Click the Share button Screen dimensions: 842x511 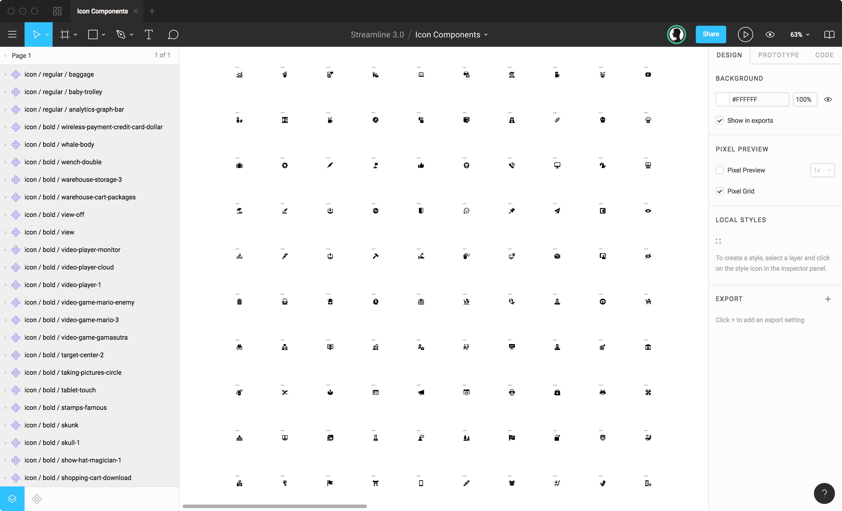[711, 34]
